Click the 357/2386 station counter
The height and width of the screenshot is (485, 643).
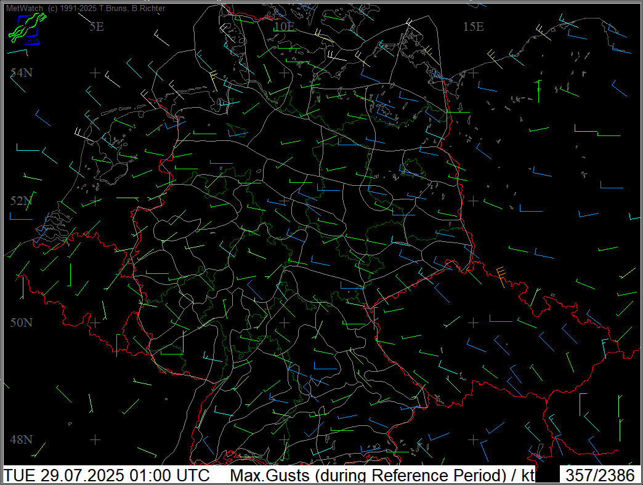point(600,476)
